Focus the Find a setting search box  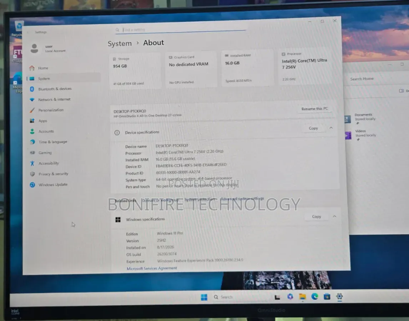pos(181,30)
